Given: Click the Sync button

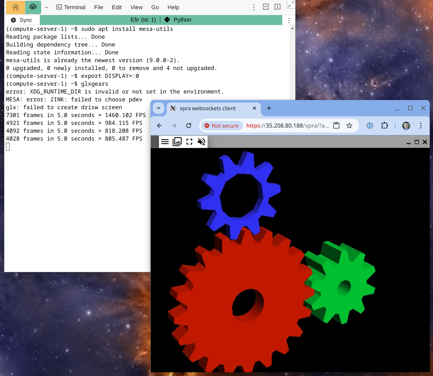Looking at the screenshot, I should point(22,20).
